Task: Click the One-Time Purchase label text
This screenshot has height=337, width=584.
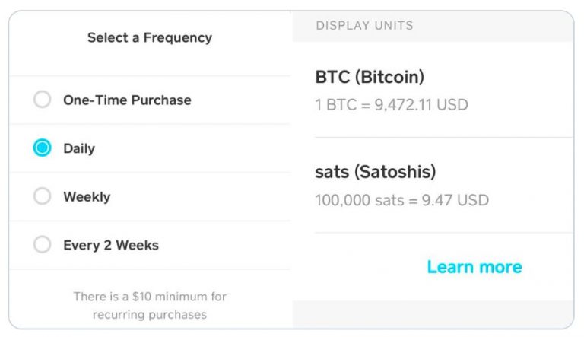Action: pyautogui.click(x=127, y=100)
